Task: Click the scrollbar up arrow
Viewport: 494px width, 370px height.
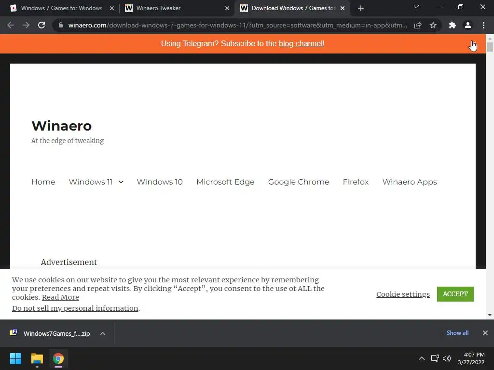Action: (x=490, y=38)
